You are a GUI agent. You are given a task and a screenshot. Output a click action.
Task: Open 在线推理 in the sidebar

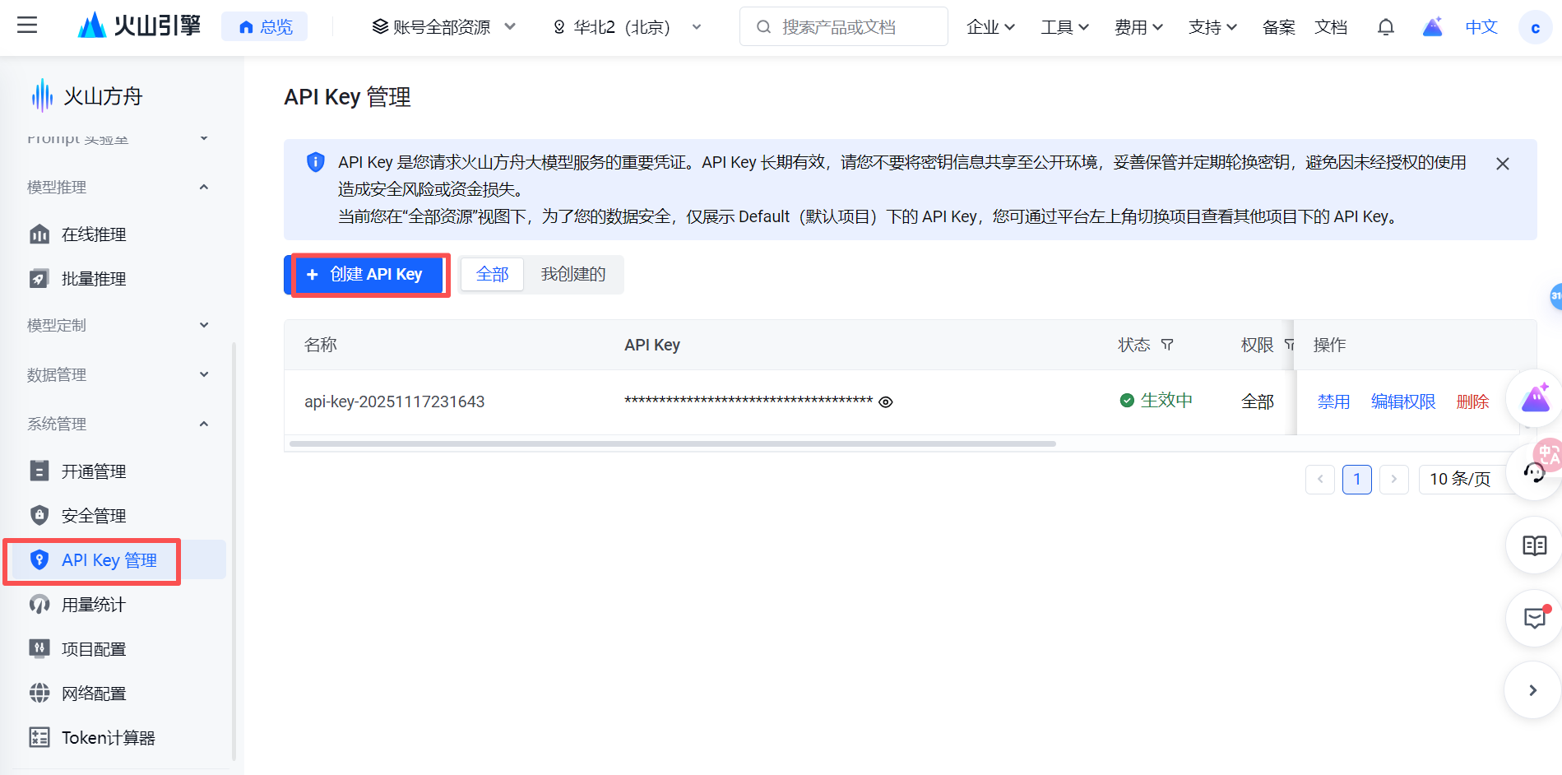94,234
